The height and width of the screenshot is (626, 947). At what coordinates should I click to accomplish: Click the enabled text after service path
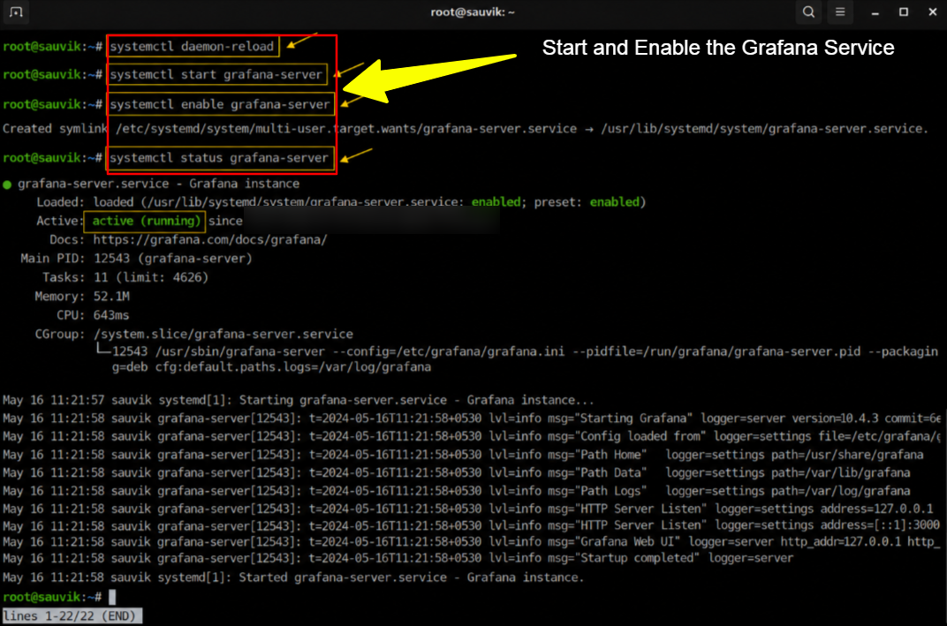point(496,202)
